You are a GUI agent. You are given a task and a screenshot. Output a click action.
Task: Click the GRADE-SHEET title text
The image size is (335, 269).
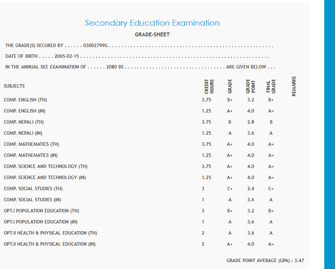[152, 34]
